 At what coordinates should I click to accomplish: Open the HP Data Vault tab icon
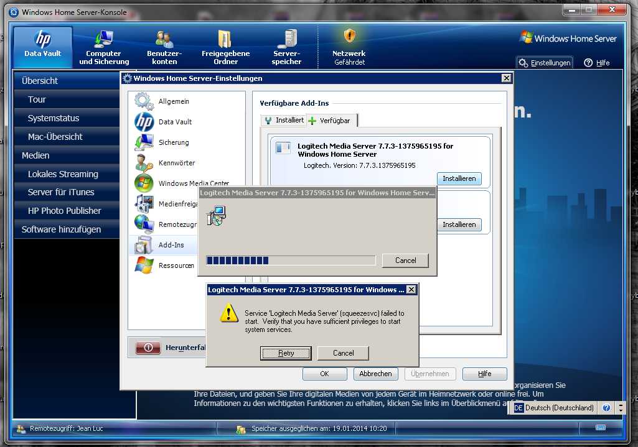coord(42,40)
